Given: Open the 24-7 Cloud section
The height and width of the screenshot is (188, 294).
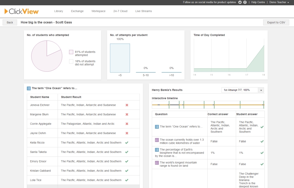Looking at the screenshot, I should 120,11.
